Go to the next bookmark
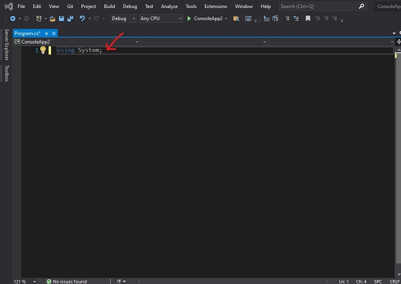 (326, 18)
